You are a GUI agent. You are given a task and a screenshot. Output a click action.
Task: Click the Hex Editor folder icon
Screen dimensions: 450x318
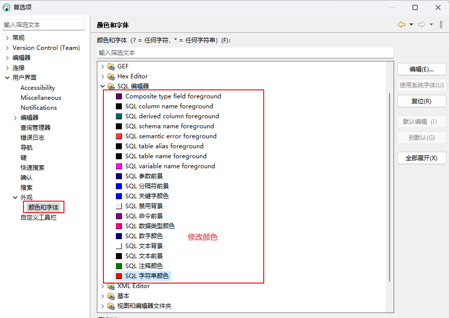point(111,76)
